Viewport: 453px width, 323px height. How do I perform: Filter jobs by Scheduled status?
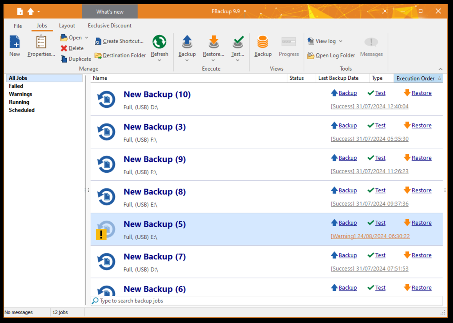click(22, 110)
